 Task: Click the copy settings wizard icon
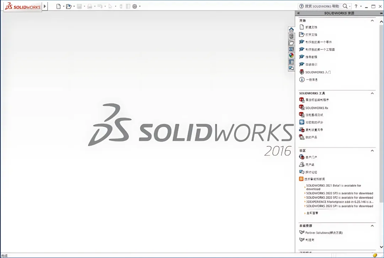pyautogui.click(x=302, y=130)
